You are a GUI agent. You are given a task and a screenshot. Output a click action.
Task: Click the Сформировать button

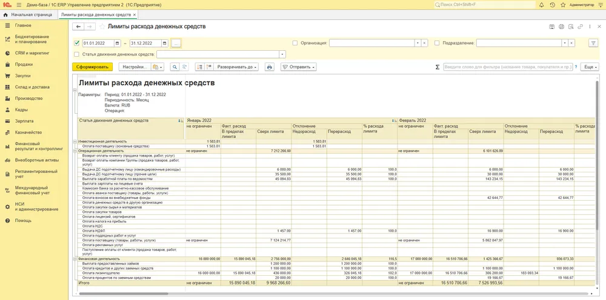(x=92, y=67)
